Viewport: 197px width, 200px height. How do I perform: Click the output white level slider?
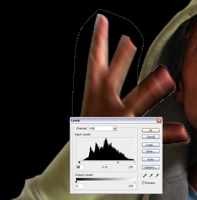135,182
